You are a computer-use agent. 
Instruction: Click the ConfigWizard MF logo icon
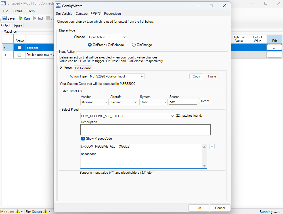click(x=58, y=6)
